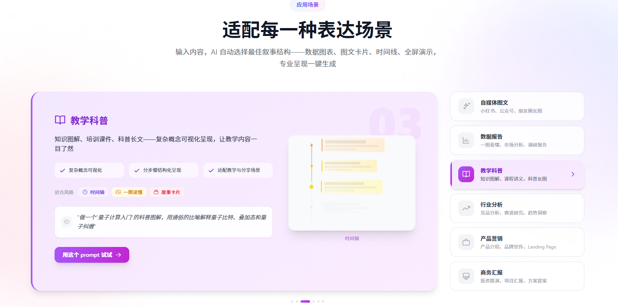Click the monitor icon for 商务汇报

(x=466, y=276)
